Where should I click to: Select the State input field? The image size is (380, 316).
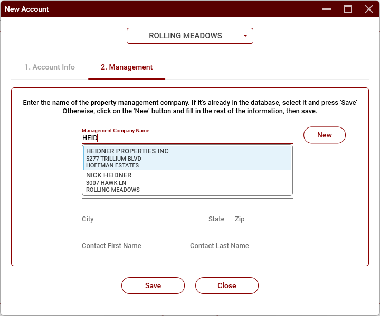pos(218,219)
